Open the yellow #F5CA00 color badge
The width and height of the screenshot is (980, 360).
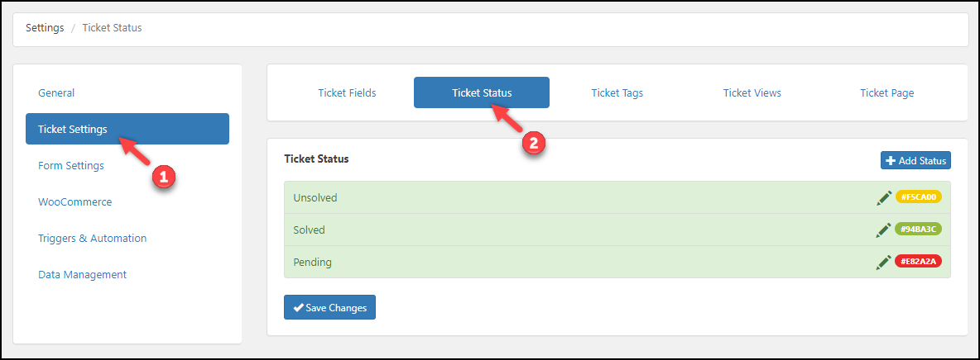[919, 197]
